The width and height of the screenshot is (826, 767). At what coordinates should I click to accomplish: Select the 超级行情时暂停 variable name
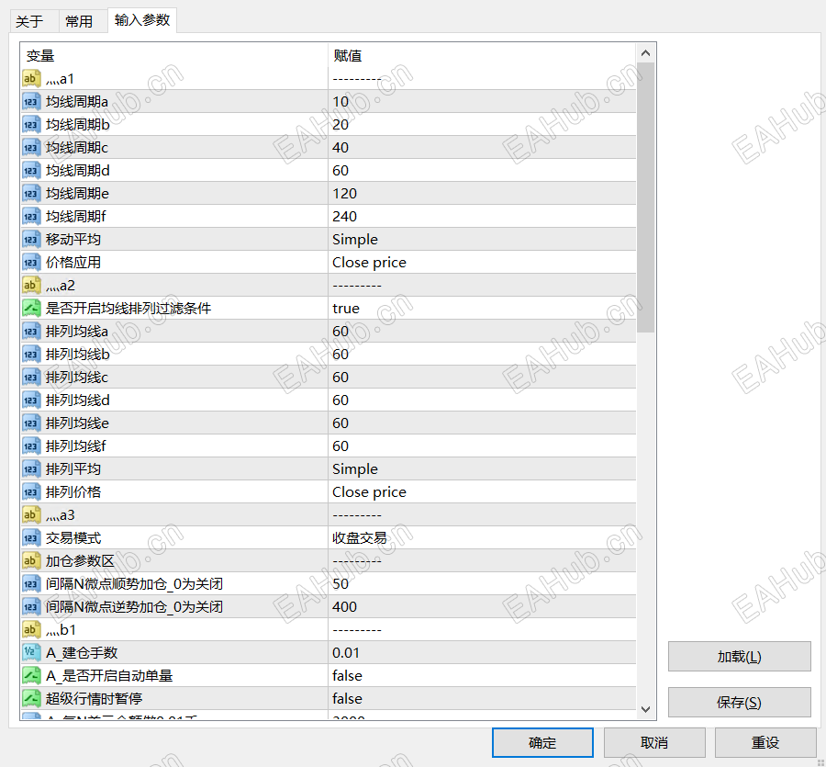(94, 699)
